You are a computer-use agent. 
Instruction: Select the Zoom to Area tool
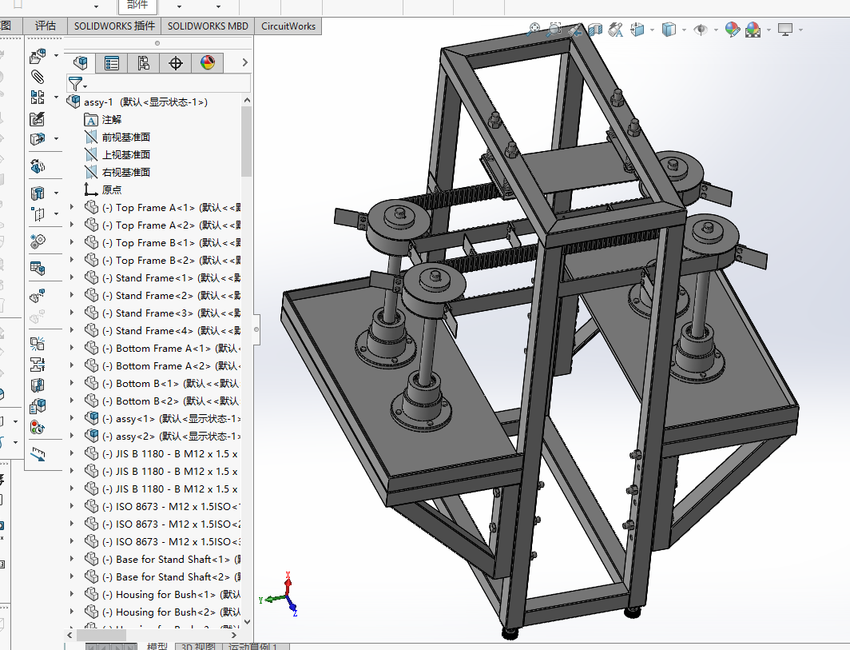pyautogui.click(x=554, y=30)
